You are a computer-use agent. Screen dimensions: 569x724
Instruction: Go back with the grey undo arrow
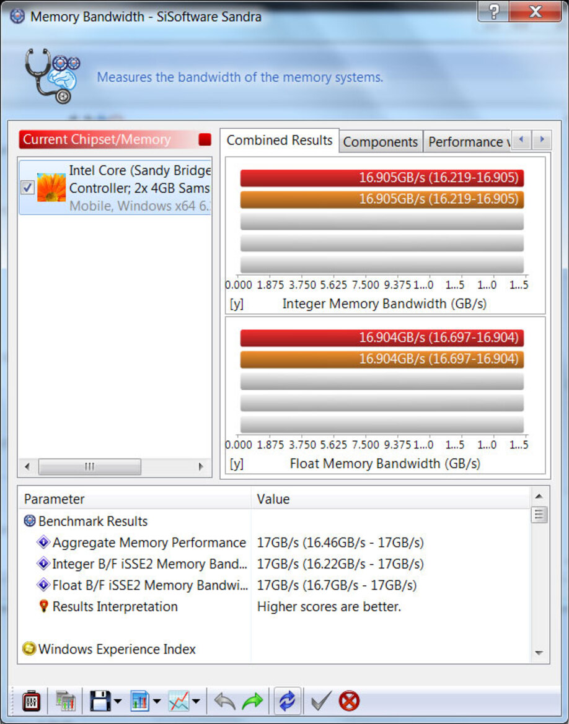[x=225, y=701]
